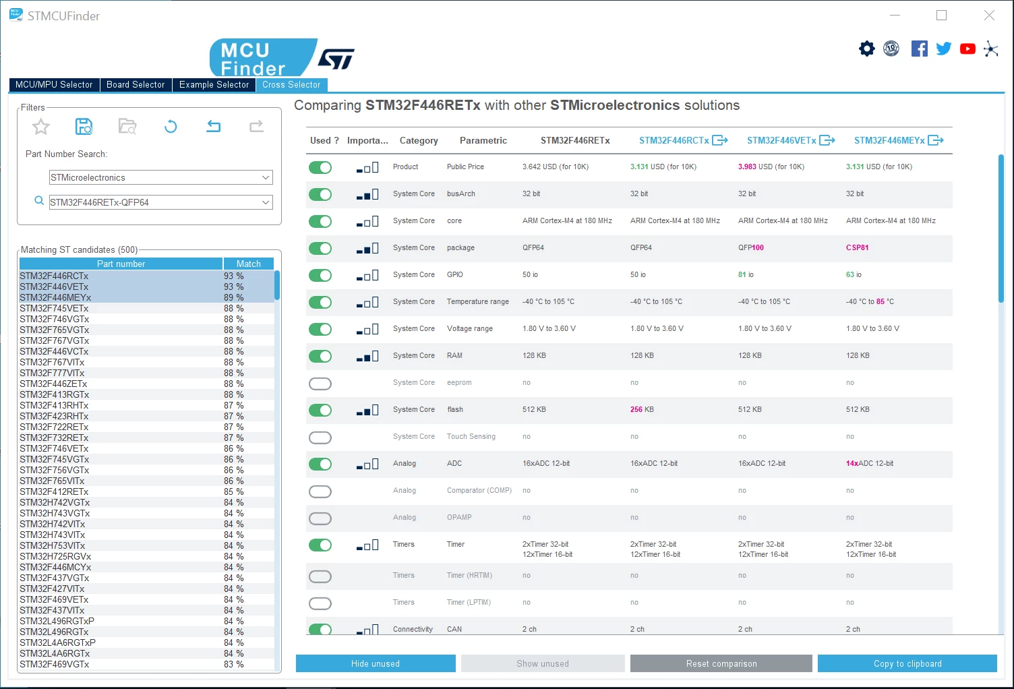Click the part number search magnifier icon
Viewport: 1014px width, 689px height.
pyautogui.click(x=39, y=201)
